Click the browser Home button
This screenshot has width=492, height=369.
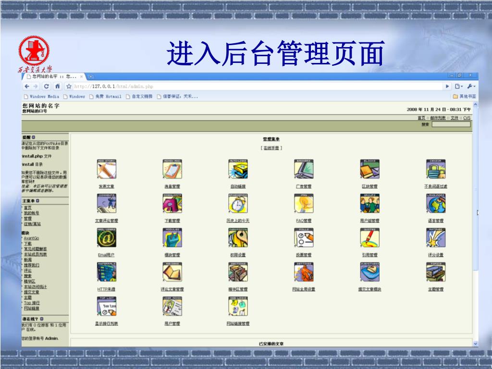point(58,86)
